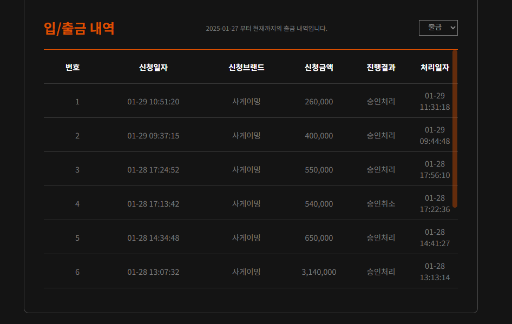Click the 650,000 amount cell
Image resolution: width=512 pixels, height=324 pixels.
(319, 238)
